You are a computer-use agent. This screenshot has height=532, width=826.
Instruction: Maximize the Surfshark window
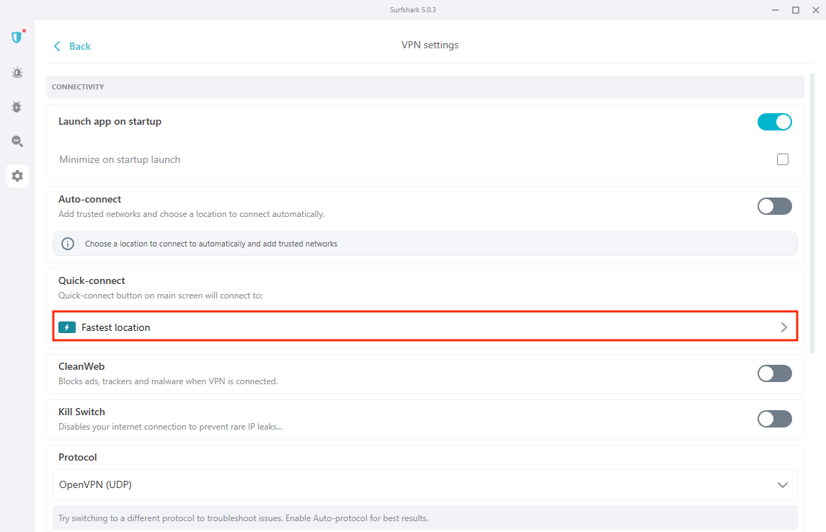pyautogui.click(x=796, y=10)
